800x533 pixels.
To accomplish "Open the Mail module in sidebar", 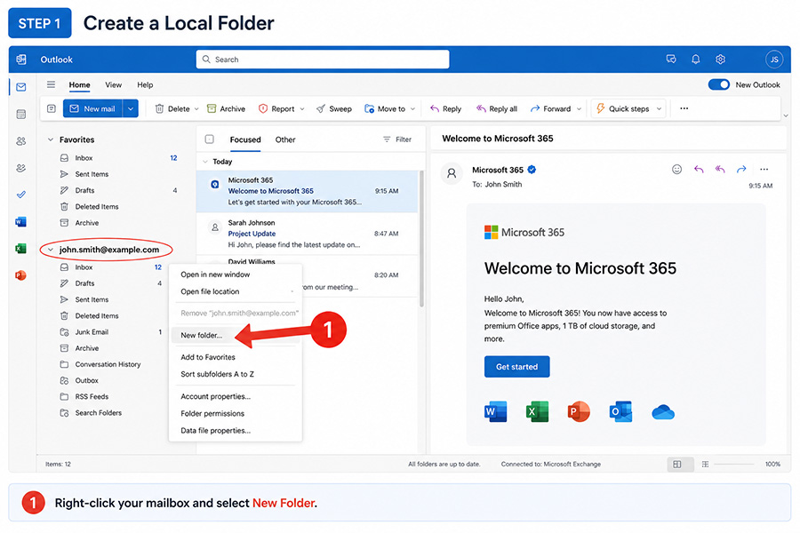I will [x=21, y=87].
